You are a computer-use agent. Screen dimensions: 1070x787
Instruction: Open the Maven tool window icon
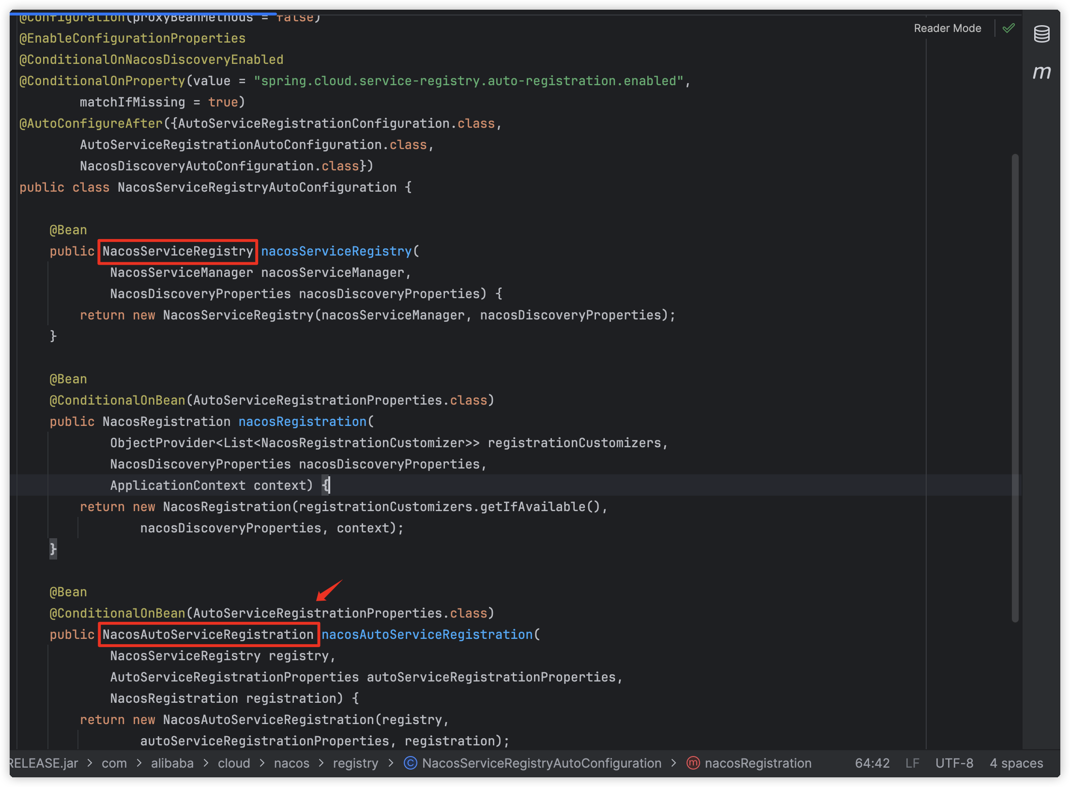click(1041, 72)
